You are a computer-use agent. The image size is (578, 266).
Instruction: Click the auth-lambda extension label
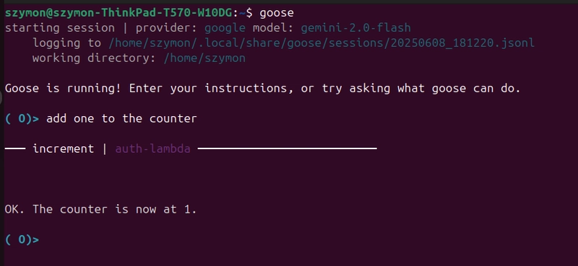pyautogui.click(x=153, y=148)
